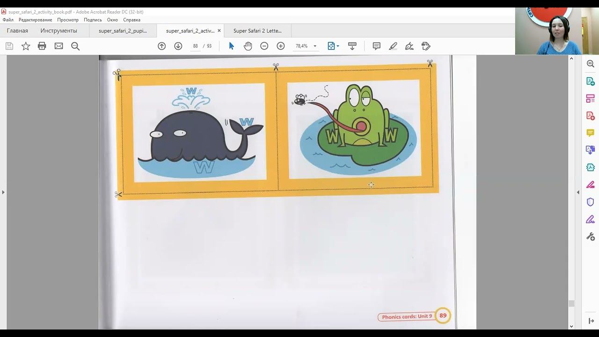Click the "Phonics cards: Unit 9" label
This screenshot has height=337, width=599.
click(x=407, y=317)
